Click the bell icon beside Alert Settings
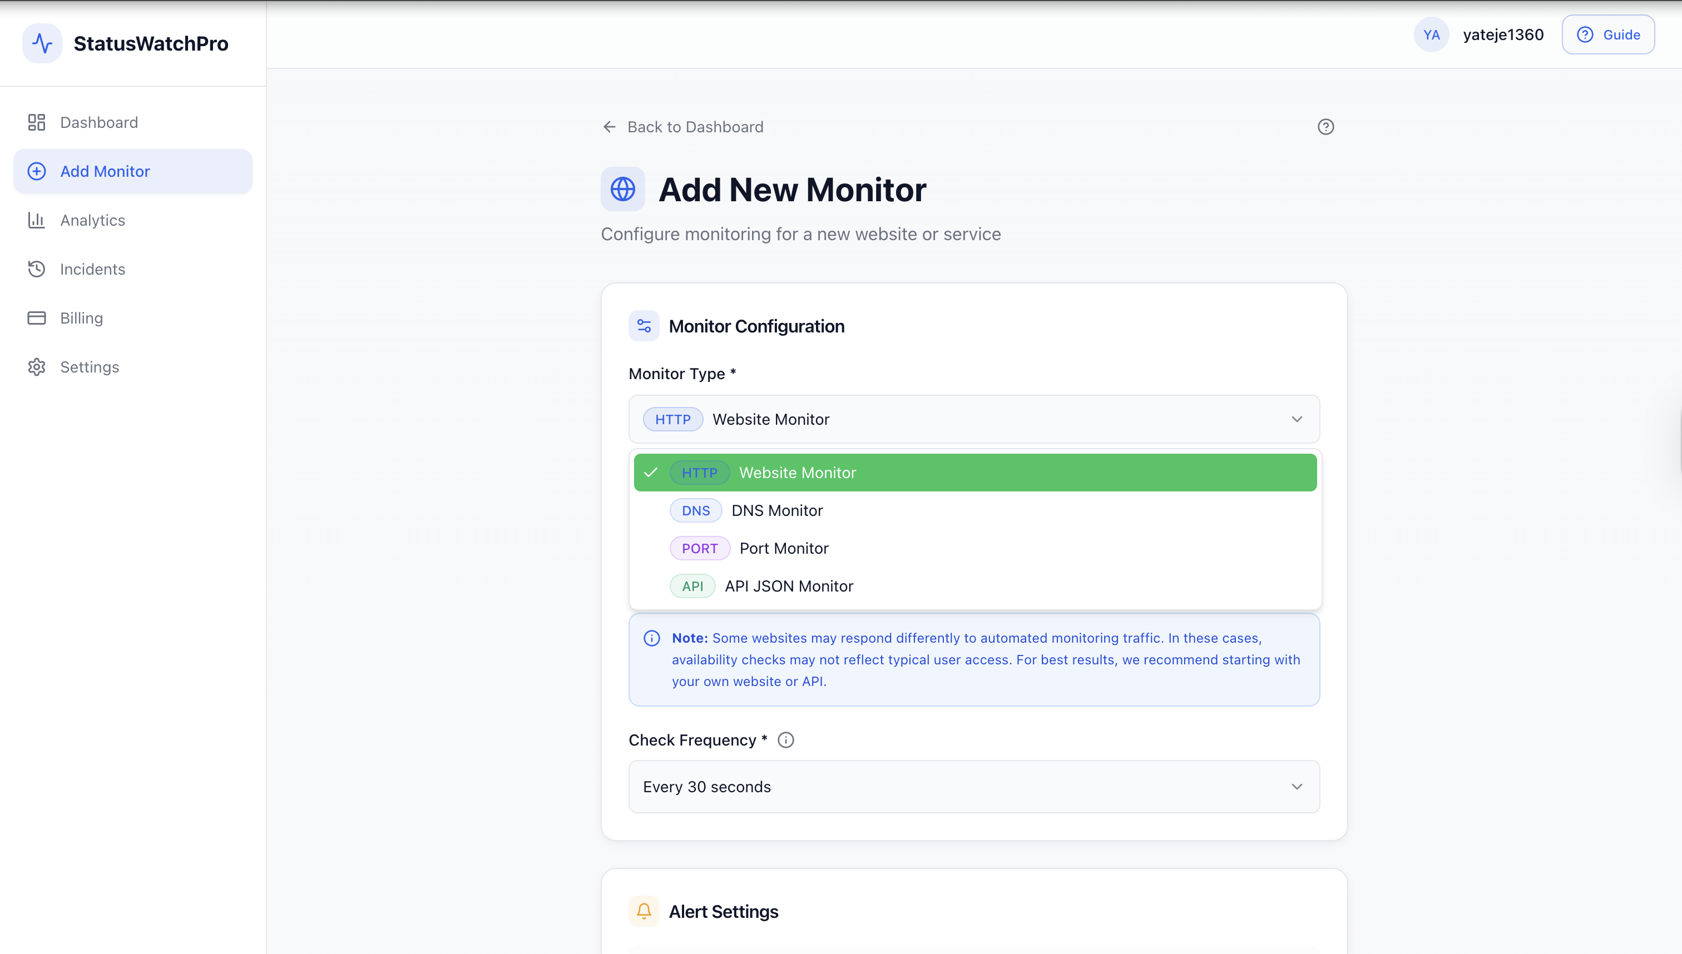Image resolution: width=1682 pixels, height=954 pixels. (x=644, y=911)
